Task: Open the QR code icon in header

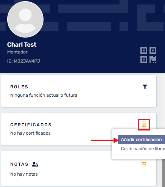Action: click(148, 55)
